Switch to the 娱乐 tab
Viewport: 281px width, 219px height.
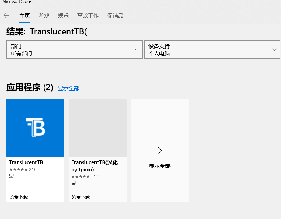coord(63,16)
